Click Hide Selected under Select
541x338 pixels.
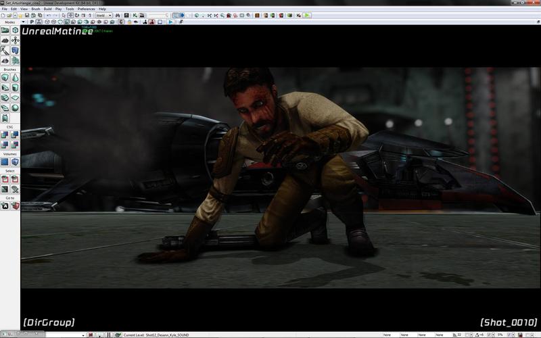[15, 178]
